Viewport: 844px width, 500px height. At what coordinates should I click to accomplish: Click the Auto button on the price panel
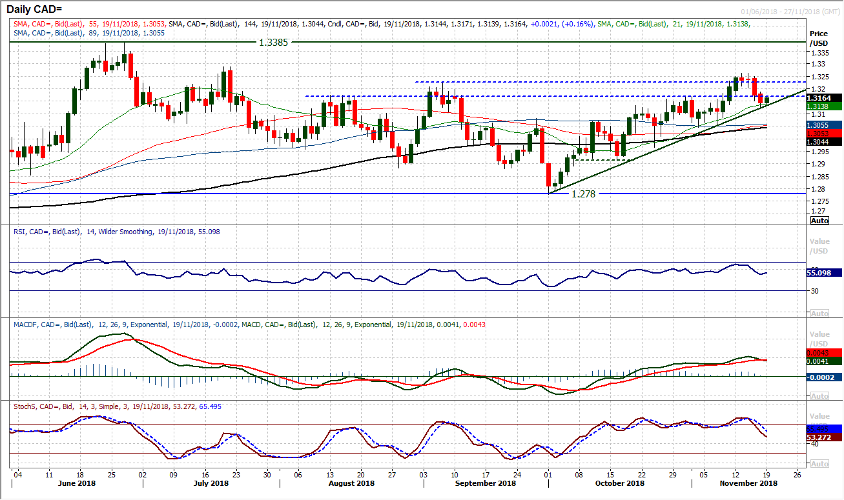coord(819,221)
